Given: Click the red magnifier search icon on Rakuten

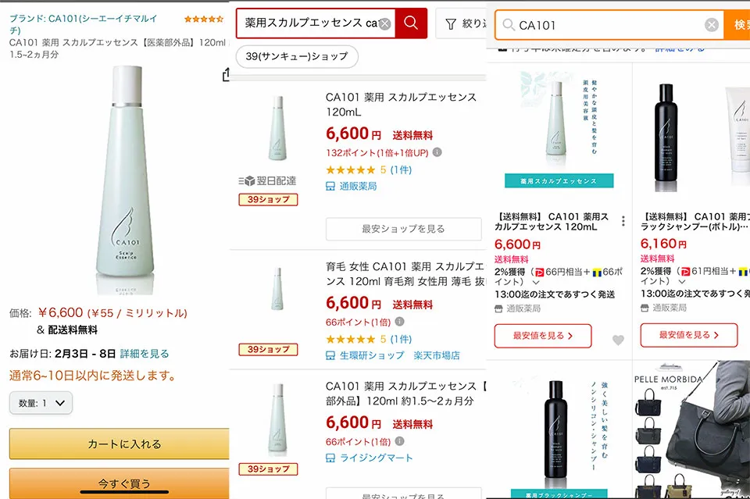Looking at the screenshot, I should (410, 24).
